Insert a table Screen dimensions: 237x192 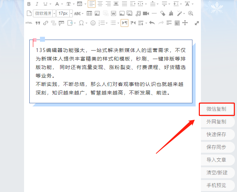(89, 13)
